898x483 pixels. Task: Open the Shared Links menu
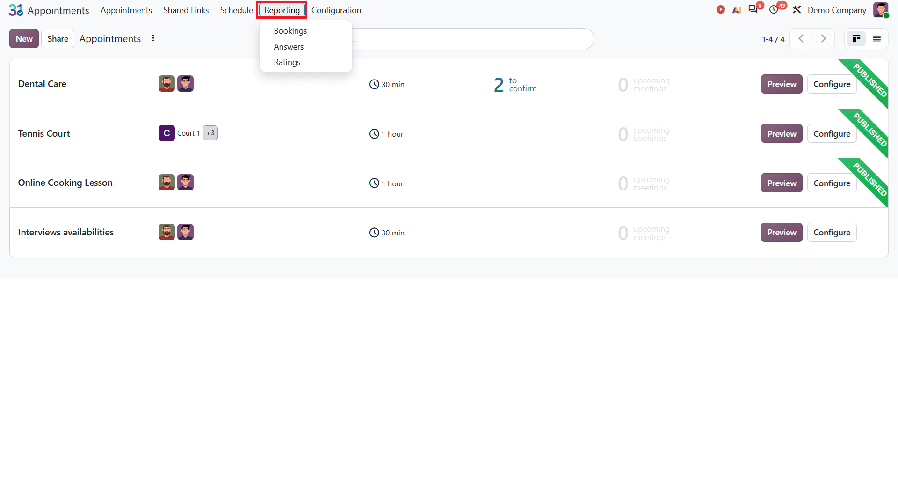pos(186,10)
